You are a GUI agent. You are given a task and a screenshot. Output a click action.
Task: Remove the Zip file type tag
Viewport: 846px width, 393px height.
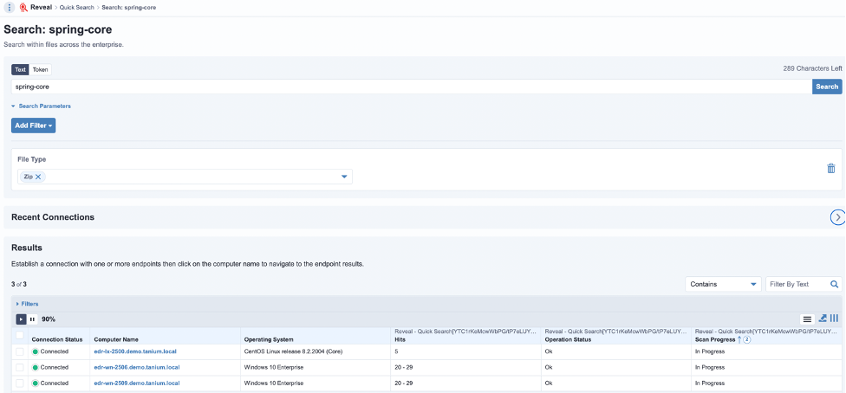point(38,177)
